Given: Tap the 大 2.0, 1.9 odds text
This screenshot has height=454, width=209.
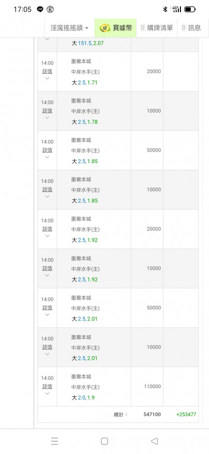Looking at the screenshot, I should pyautogui.click(x=83, y=398).
